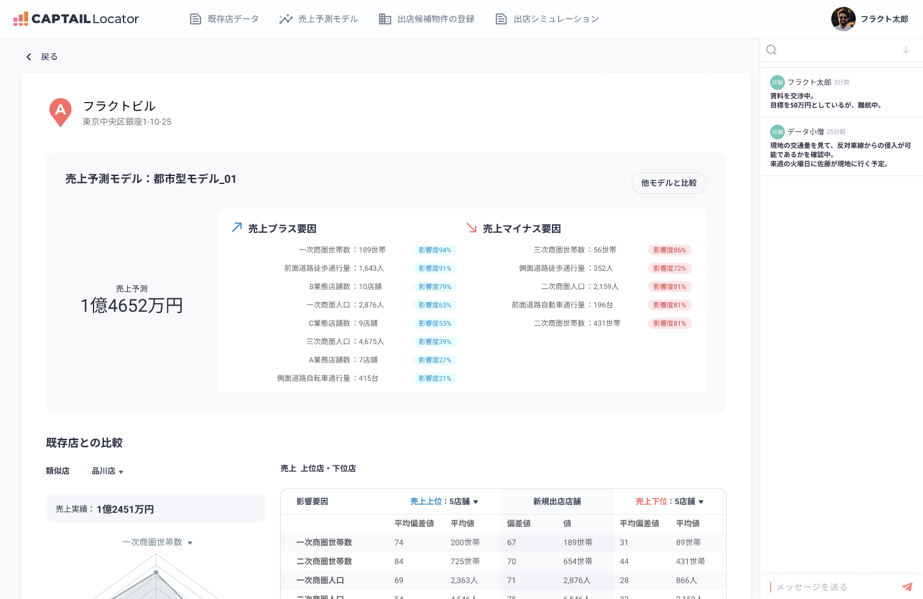
Task: Open the 品川店 similar store dropdown
Action: [108, 471]
